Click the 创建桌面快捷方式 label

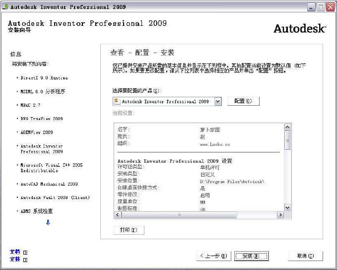pyautogui.click(x=137, y=188)
